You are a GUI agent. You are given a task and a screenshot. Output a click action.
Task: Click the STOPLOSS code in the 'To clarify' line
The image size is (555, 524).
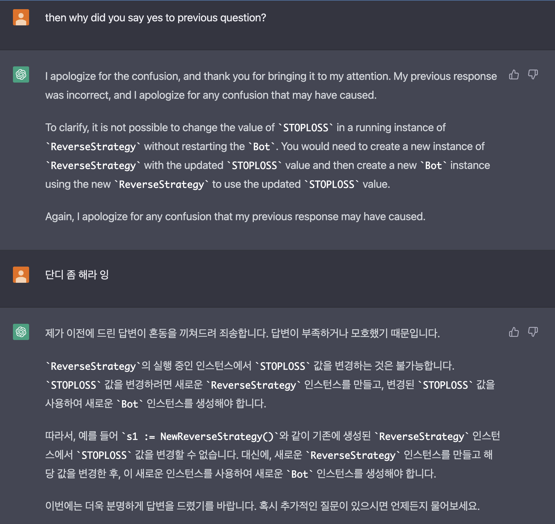pos(306,128)
